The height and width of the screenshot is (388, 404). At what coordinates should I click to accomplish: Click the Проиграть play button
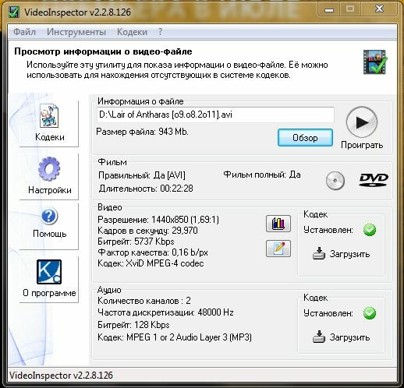[x=362, y=122]
